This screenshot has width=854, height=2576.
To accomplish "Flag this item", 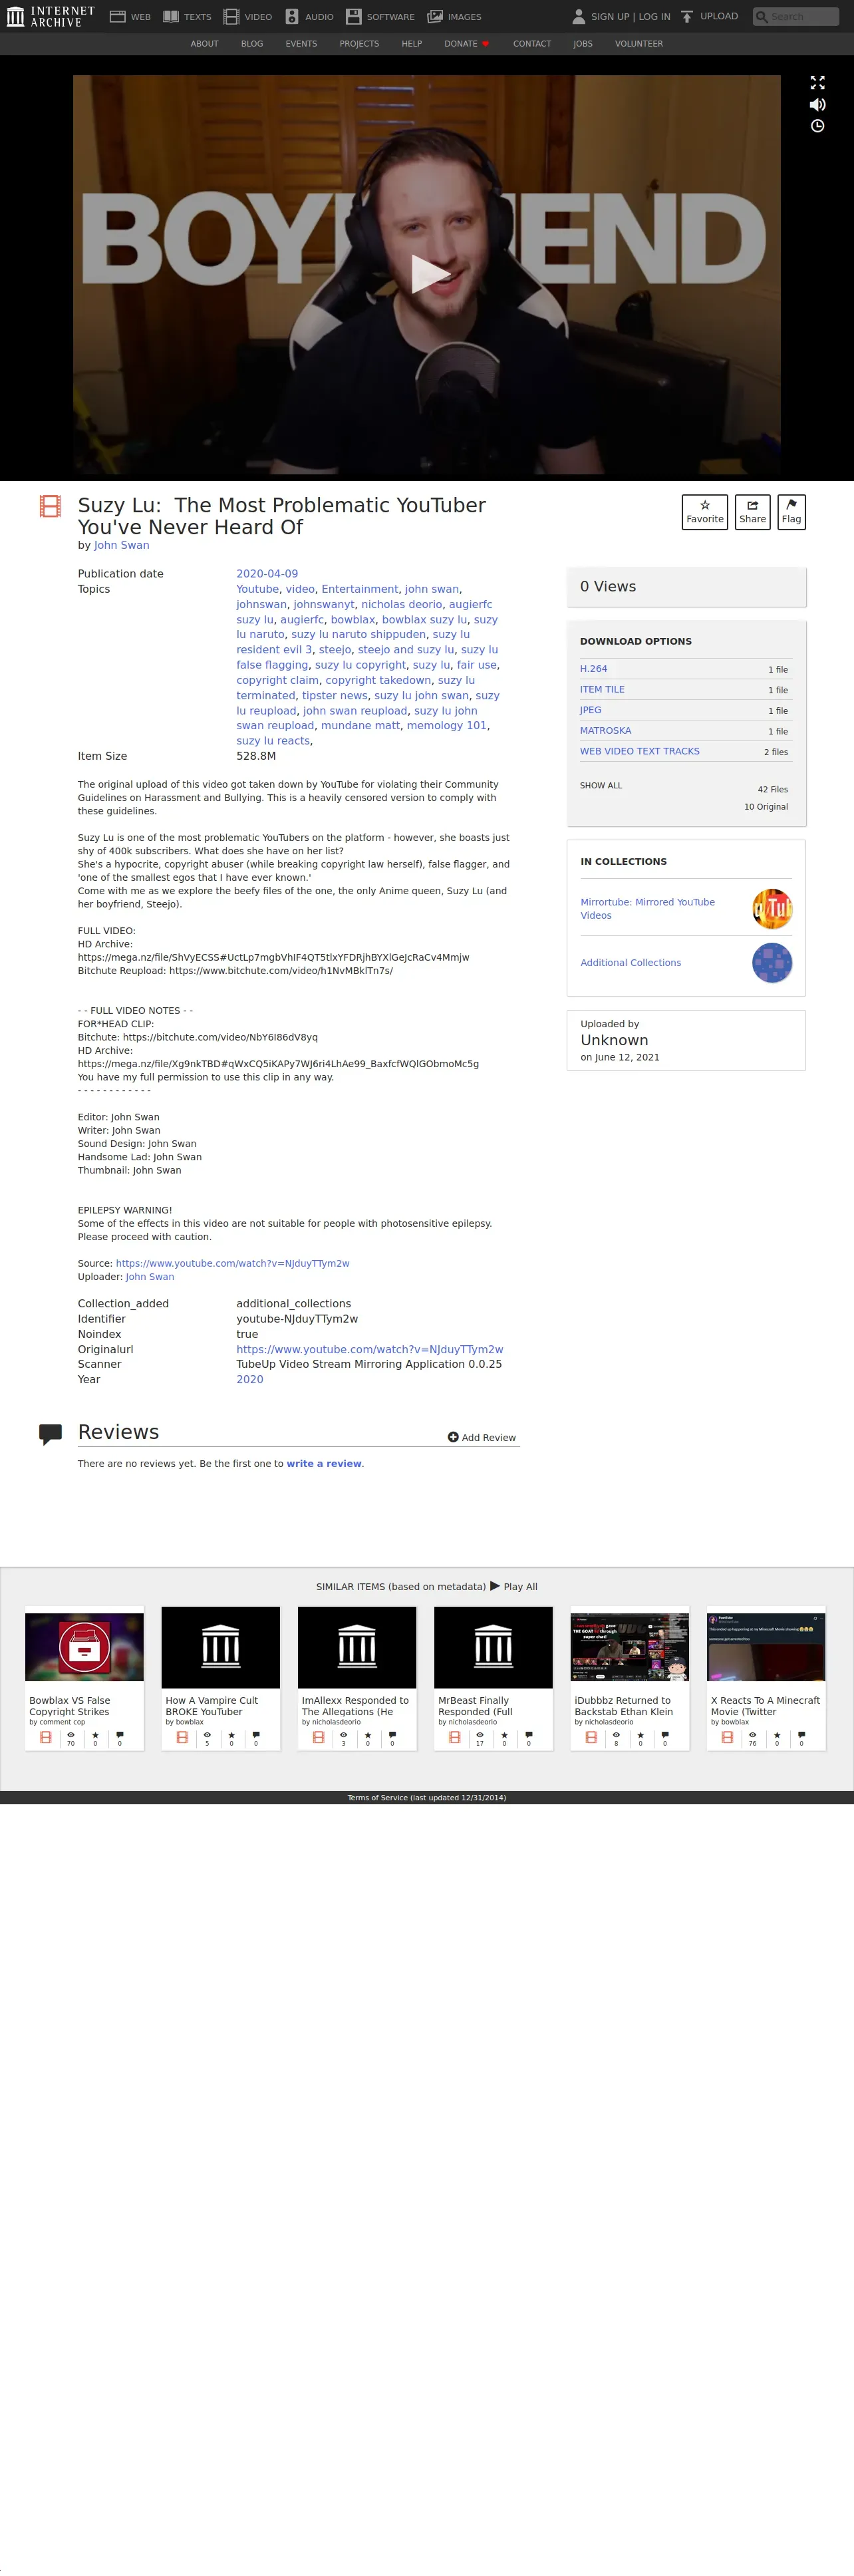I will point(791,512).
